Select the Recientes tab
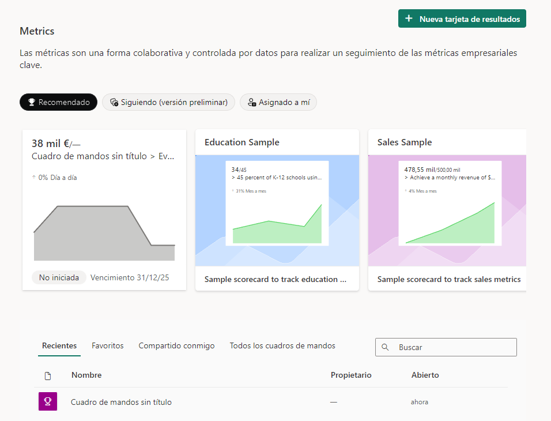The image size is (551, 421). pos(59,345)
